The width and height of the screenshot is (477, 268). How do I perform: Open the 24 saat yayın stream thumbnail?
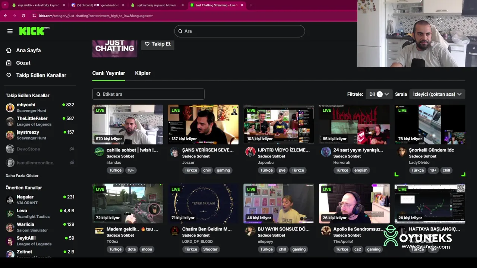[x=354, y=124]
